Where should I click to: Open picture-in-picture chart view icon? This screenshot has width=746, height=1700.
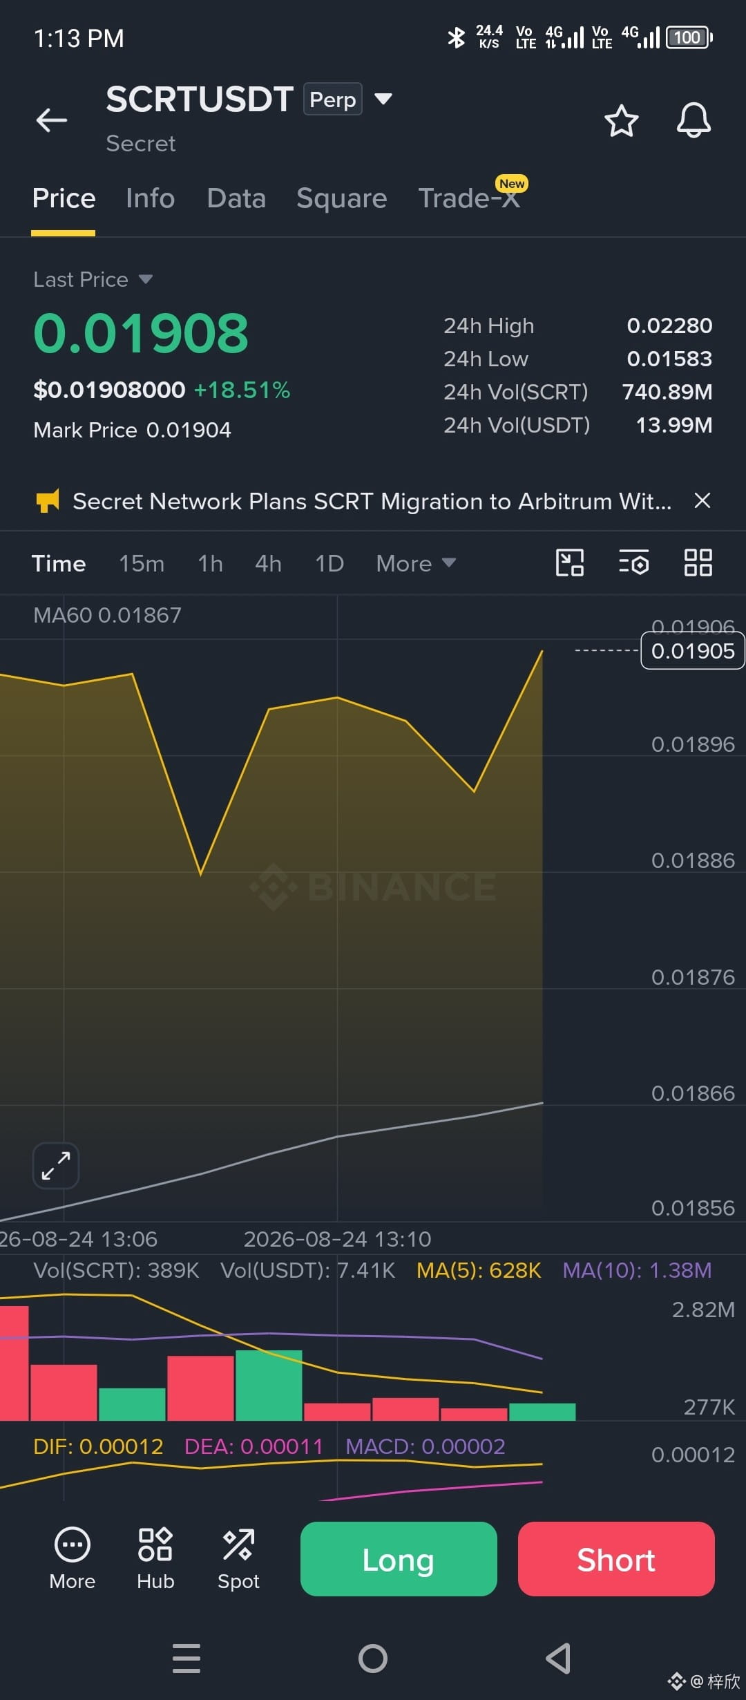coord(570,563)
